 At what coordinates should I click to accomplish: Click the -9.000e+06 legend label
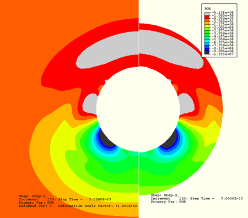[223, 51]
